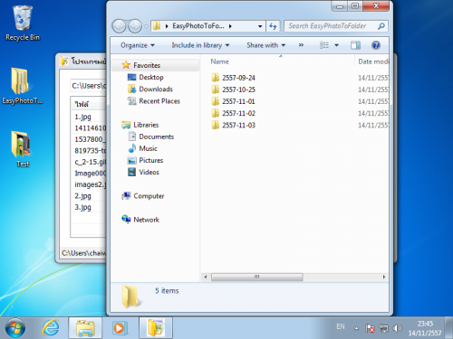The width and height of the screenshot is (453, 339).
Task: Launch Internet Explorer from taskbar
Action: [x=51, y=328]
